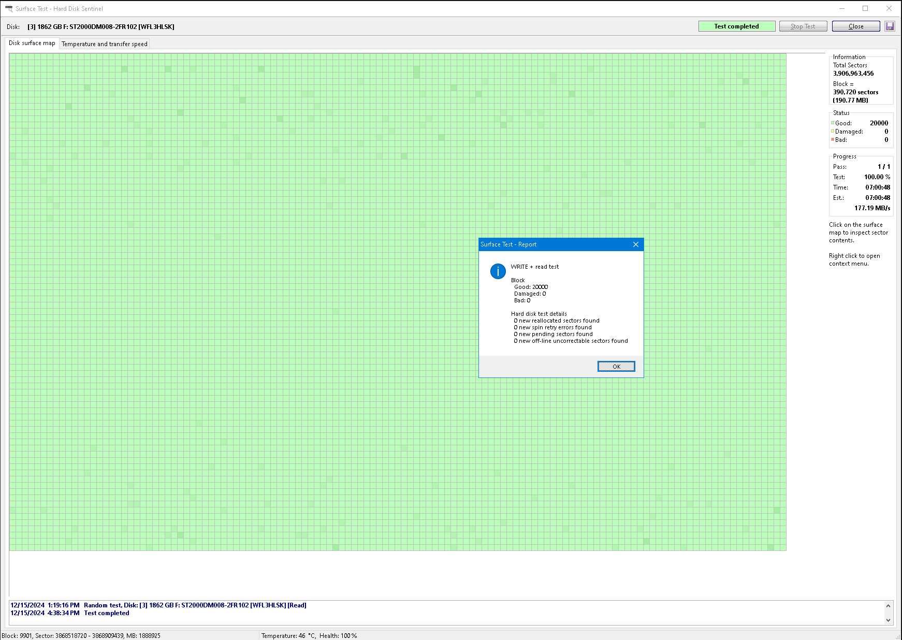Click the status bar Temperature: 46 °C text
The width and height of the screenshot is (902, 640).
click(x=288, y=636)
